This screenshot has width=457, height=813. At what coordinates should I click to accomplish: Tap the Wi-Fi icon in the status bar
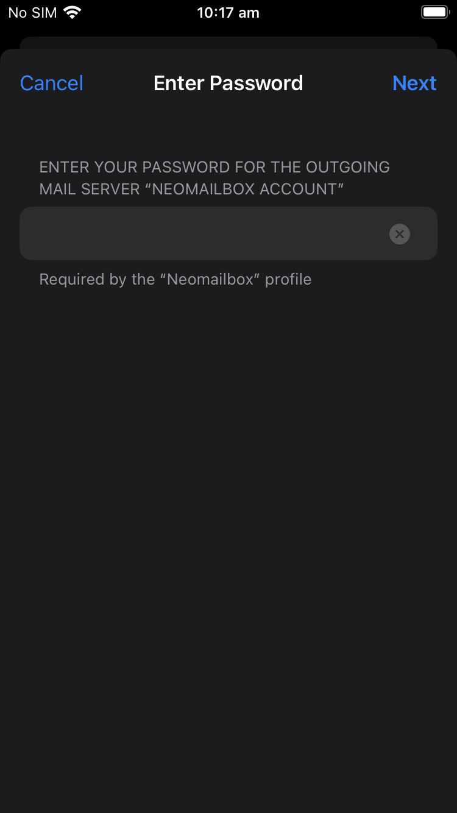73,12
